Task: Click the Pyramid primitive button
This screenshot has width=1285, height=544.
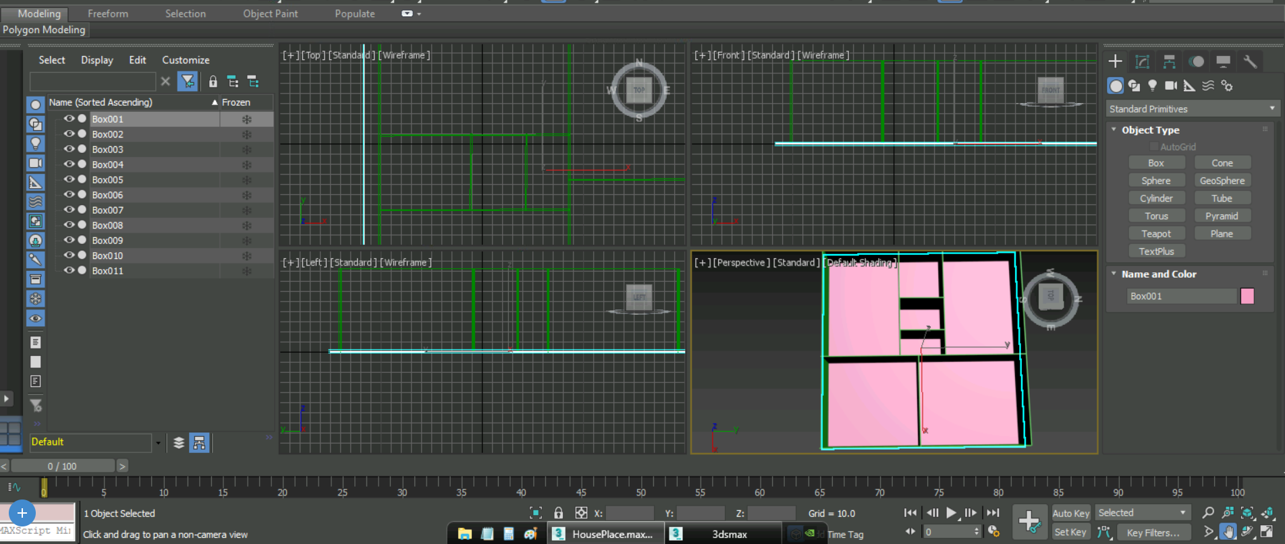Action: (1222, 216)
